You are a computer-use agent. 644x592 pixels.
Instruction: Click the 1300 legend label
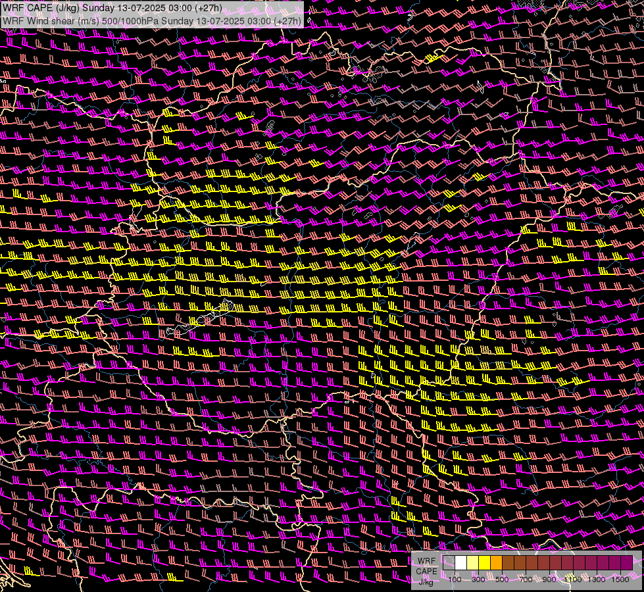click(x=597, y=580)
